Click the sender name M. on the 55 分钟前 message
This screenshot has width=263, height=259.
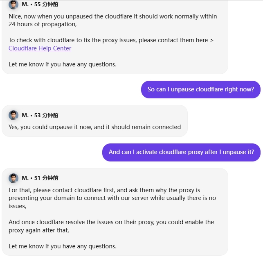click(x=25, y=4)
